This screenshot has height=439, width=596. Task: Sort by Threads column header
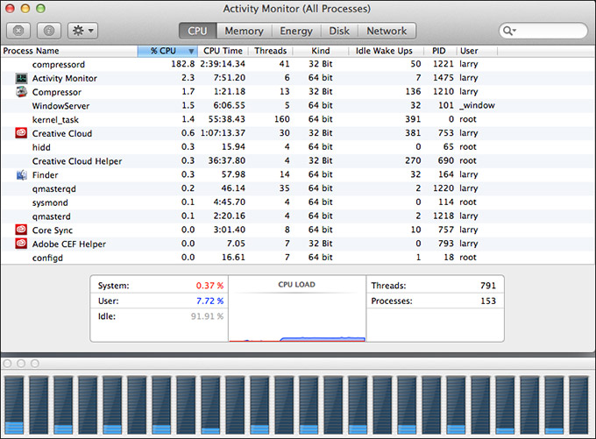[270, 51]
